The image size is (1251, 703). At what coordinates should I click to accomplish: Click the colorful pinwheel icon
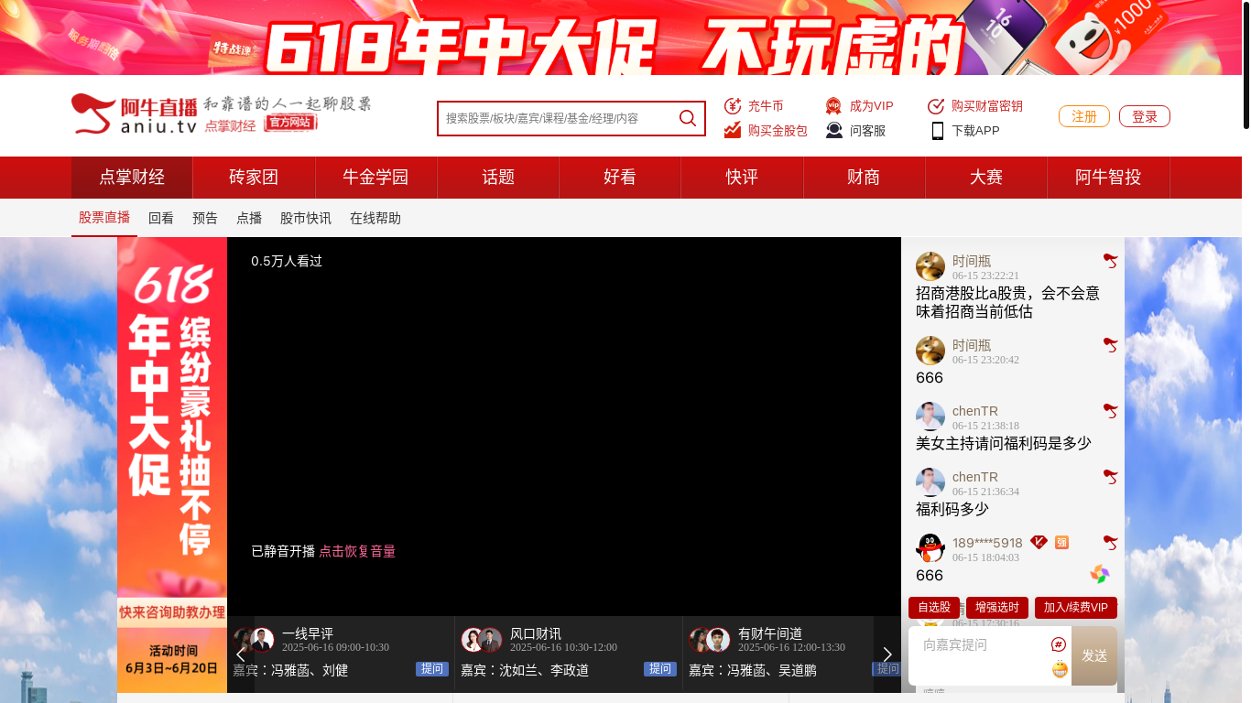click(1100, 574)
